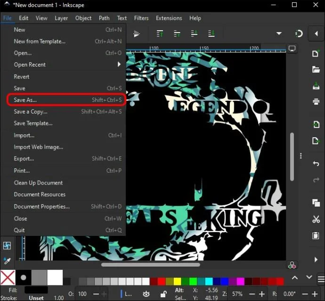325x301 pixels.
Task: Click the save document icon in commands bar
Action: pos(316,86)
